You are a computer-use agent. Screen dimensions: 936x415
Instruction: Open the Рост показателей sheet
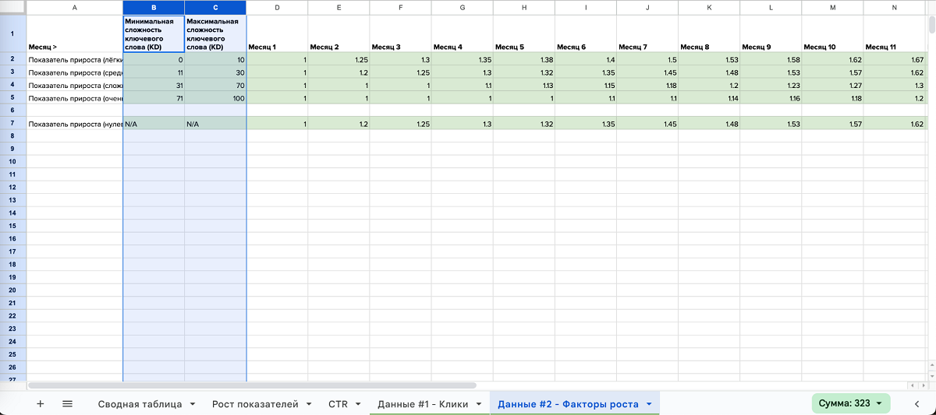(x=255, y=404)
